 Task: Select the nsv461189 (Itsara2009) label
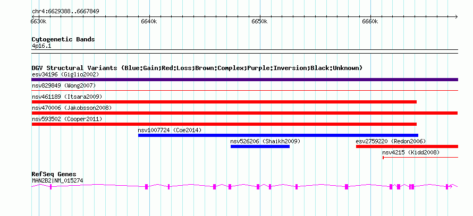[x=67, y=97]
